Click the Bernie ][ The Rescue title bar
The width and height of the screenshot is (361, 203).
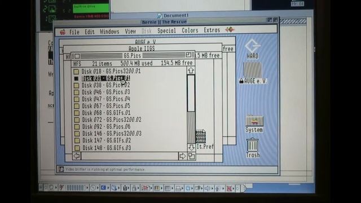click(164, 22)
